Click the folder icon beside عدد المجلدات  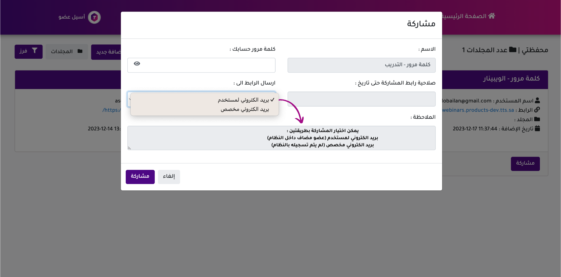click(513, 50)
